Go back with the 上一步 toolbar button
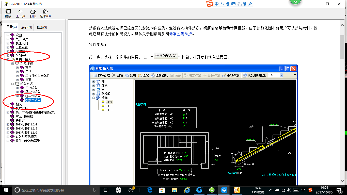Viewport: 347px width, 195px height. click(21, 13)
